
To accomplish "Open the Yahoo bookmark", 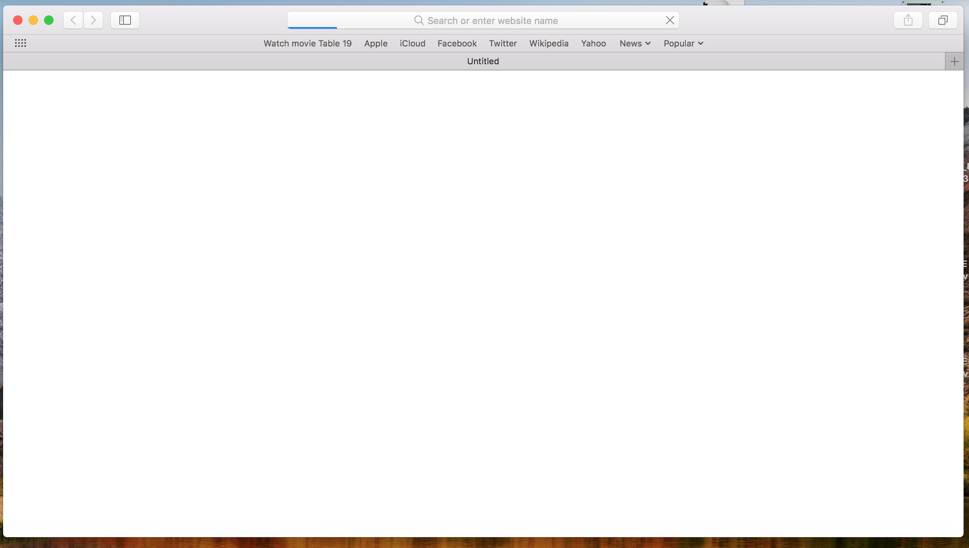I will click(593, 43).
